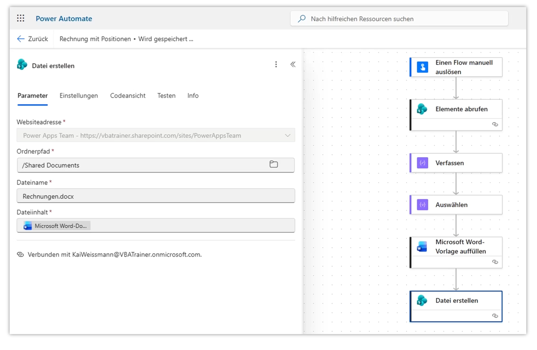537x350 pixels.
Task: Expand the Websiteadresse dropdown
Action: [288, 135]
